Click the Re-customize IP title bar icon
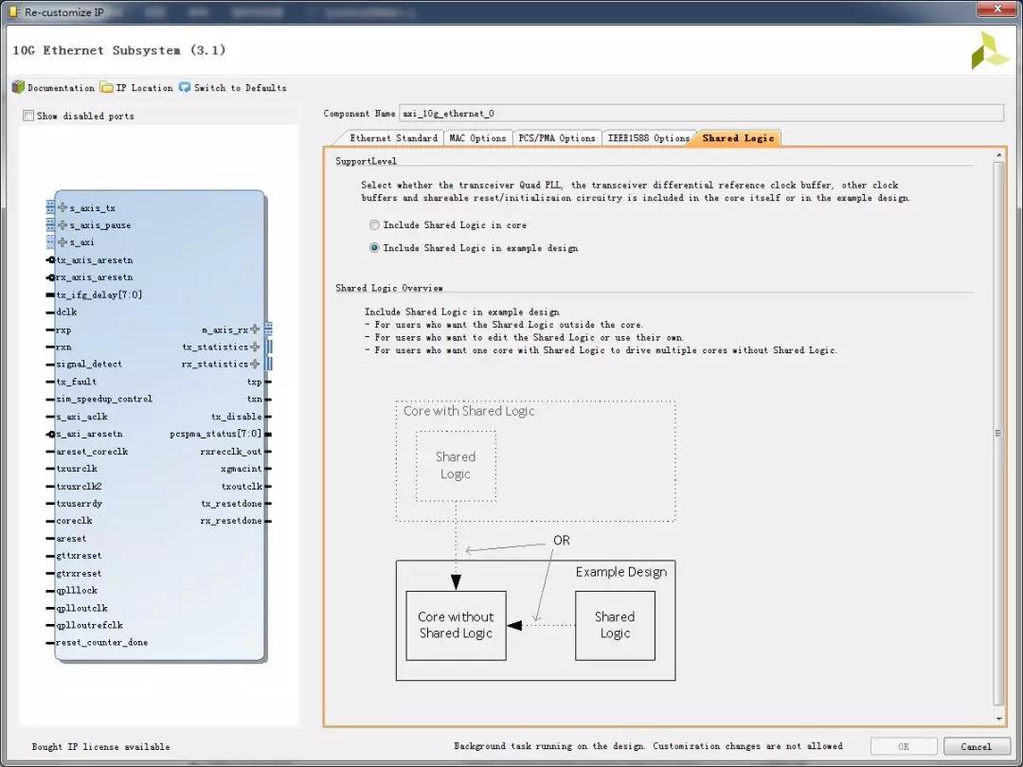 (13, 11)
